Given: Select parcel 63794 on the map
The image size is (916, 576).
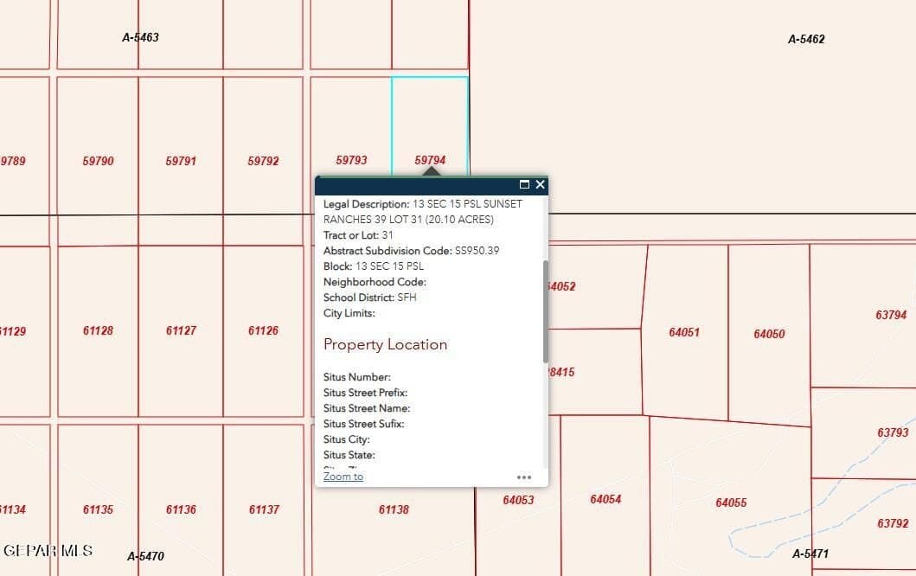Looking at the screenshot, I should [891, 315].
